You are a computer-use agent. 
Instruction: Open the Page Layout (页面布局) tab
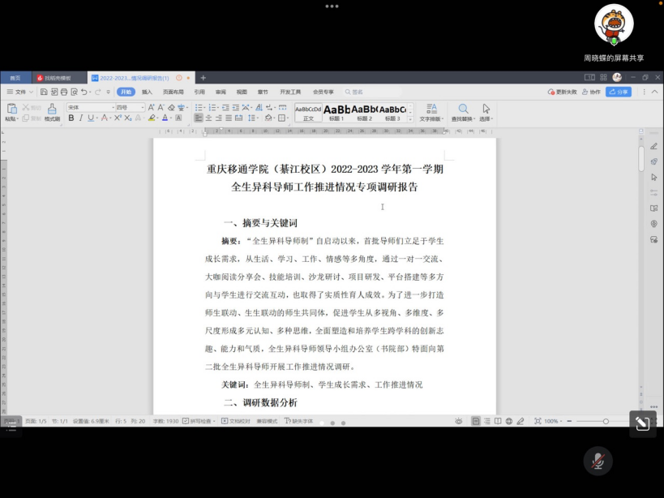pos(173,92)
